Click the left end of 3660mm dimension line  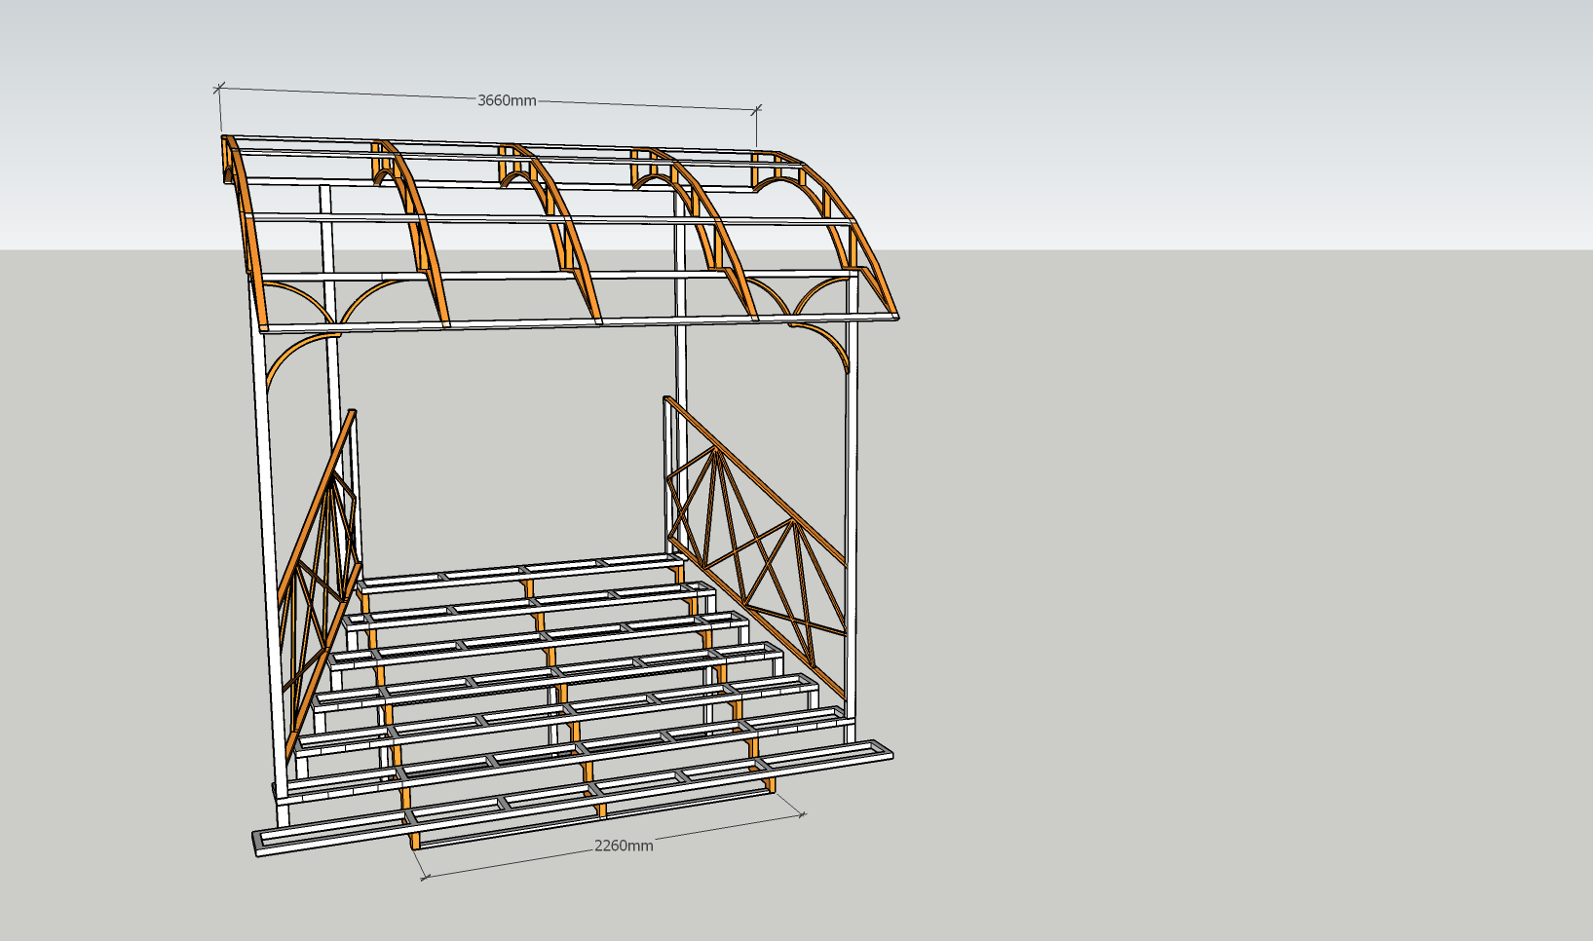(x=219, y=89)
